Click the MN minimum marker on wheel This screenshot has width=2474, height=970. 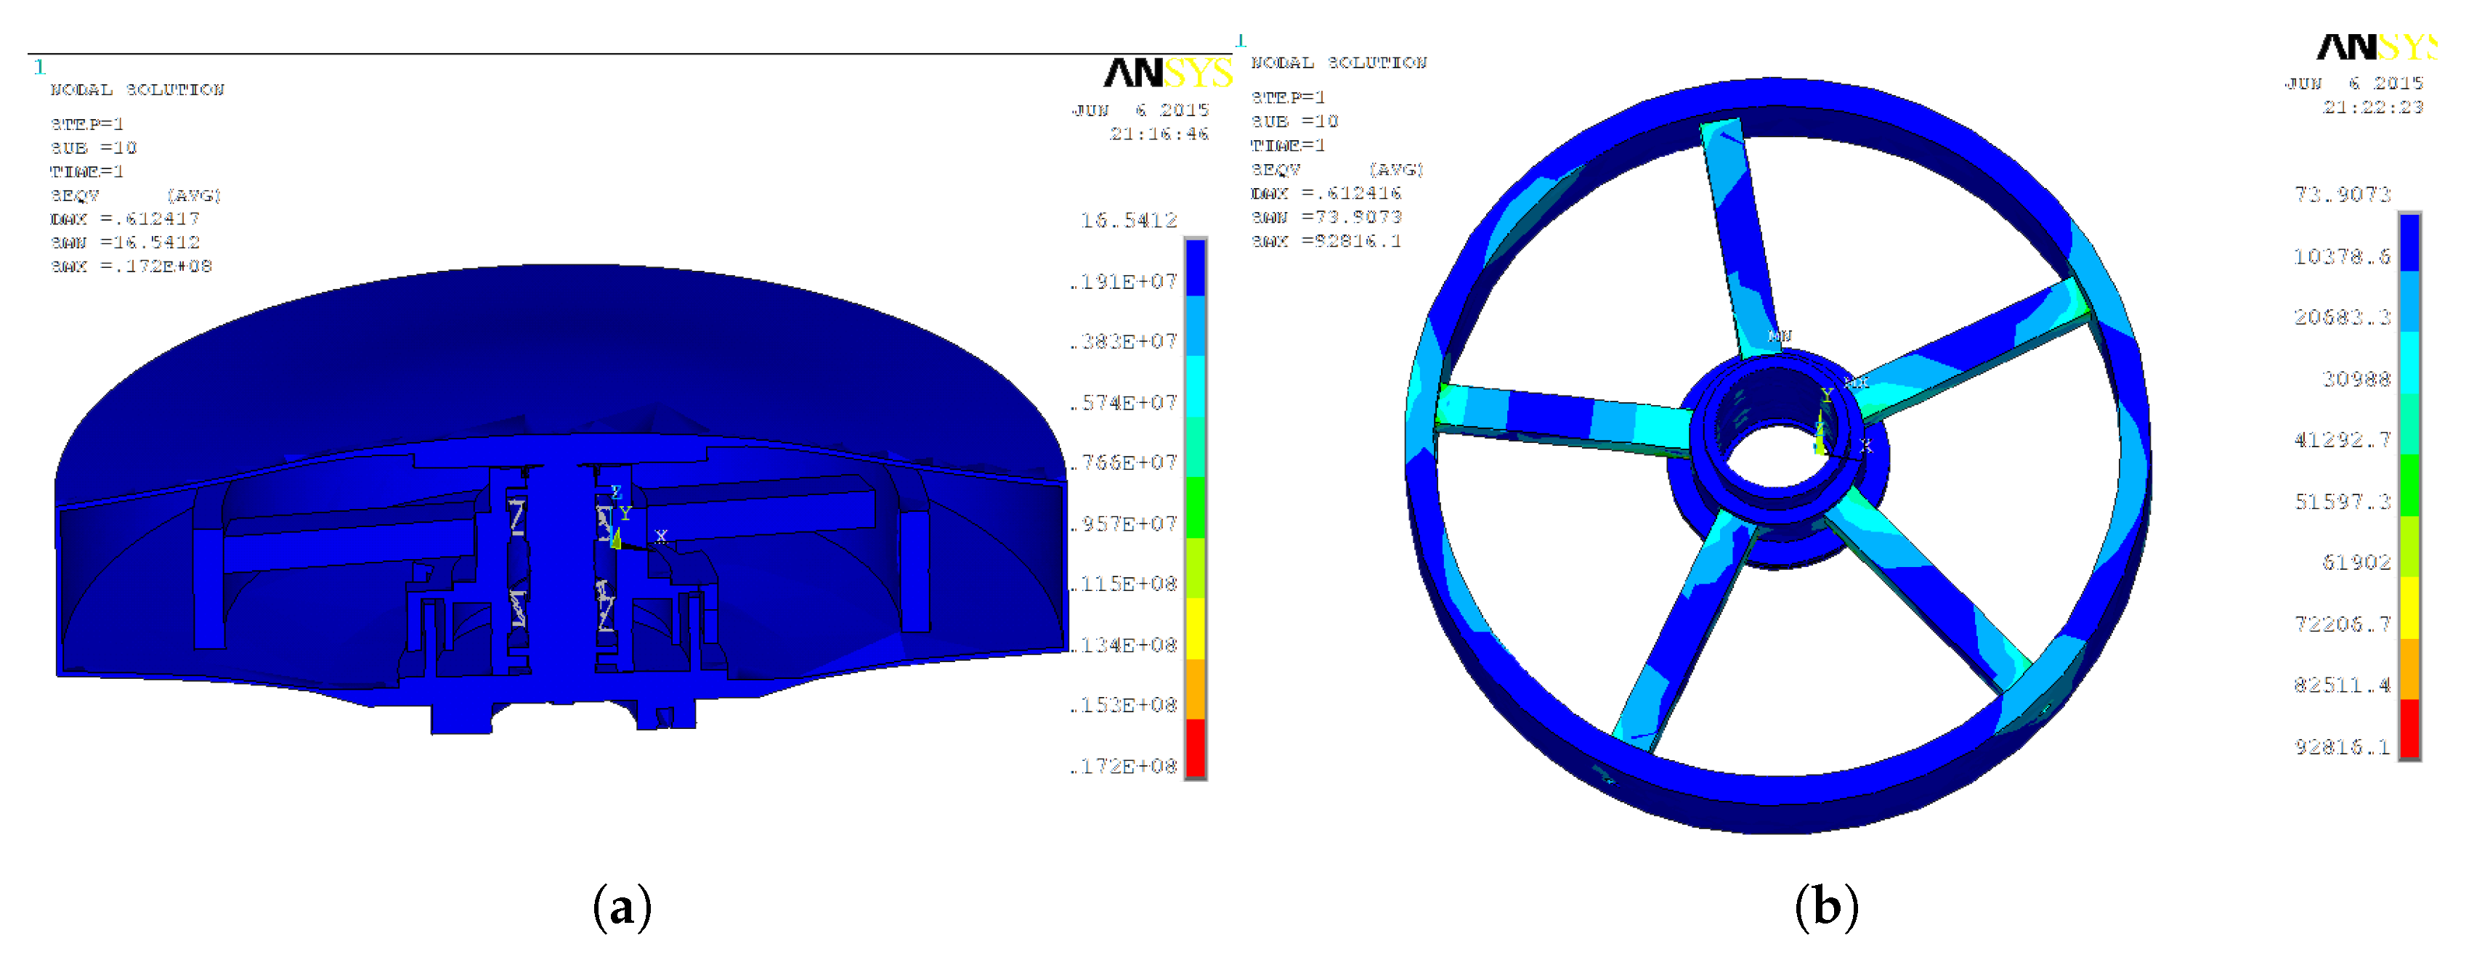(x=1780, y=336)
